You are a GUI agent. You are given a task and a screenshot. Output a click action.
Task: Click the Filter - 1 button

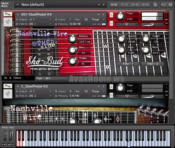point(128,64)
